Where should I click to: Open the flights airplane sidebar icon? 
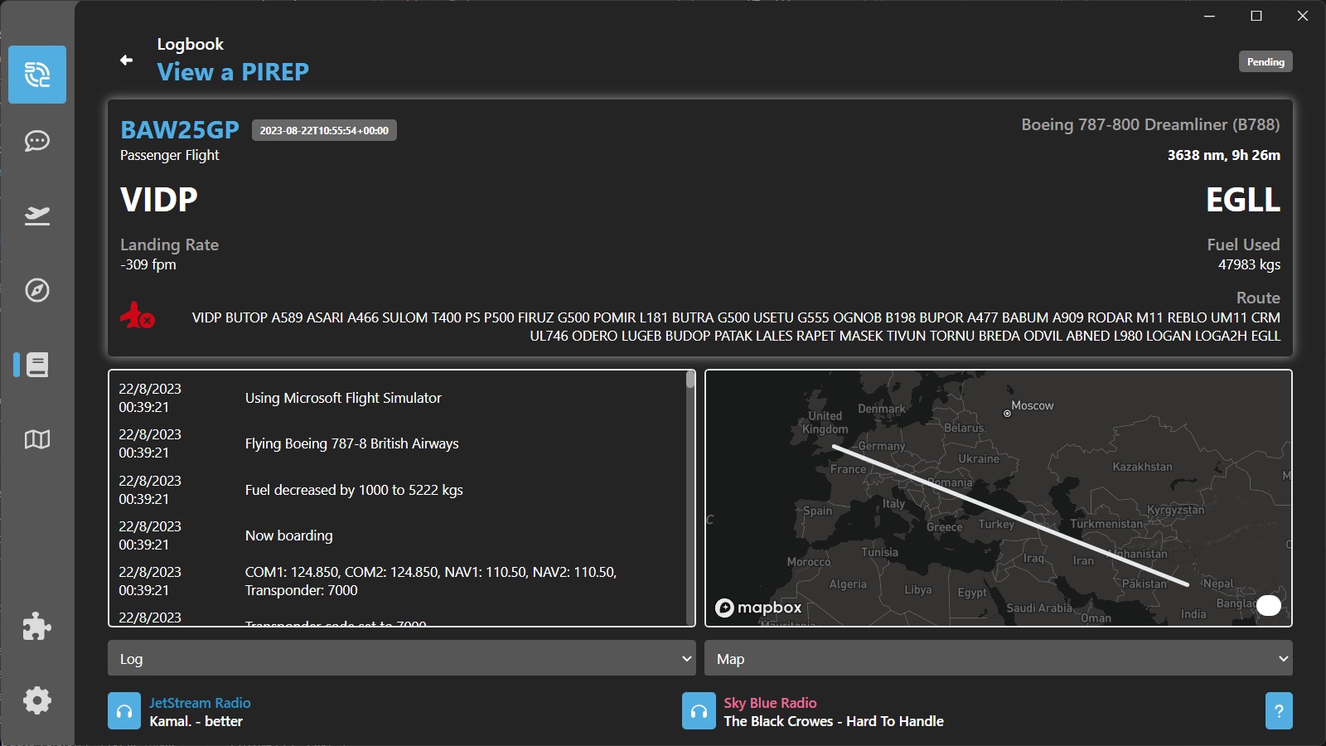[x=37, y=216]
